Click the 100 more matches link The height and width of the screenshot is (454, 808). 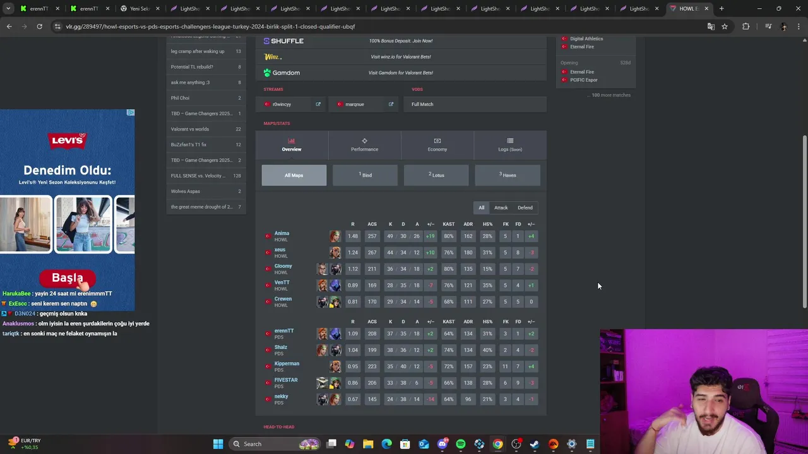610,95
